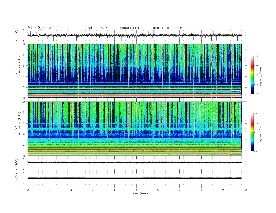Click the ch.2 spectrogram panel
The height and width of the screenshot is (213, 276).
pyautogui.click(x=134, y=129)
